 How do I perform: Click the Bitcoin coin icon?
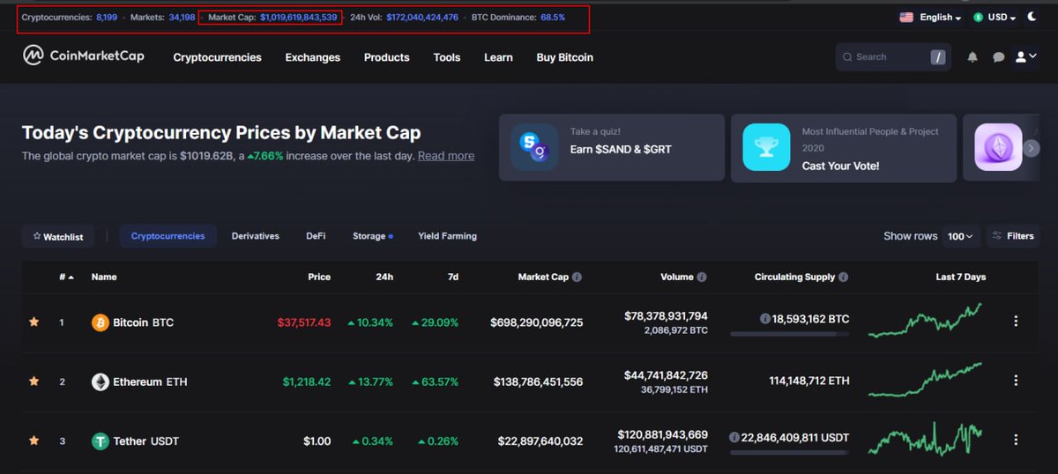tap(101, 322)
